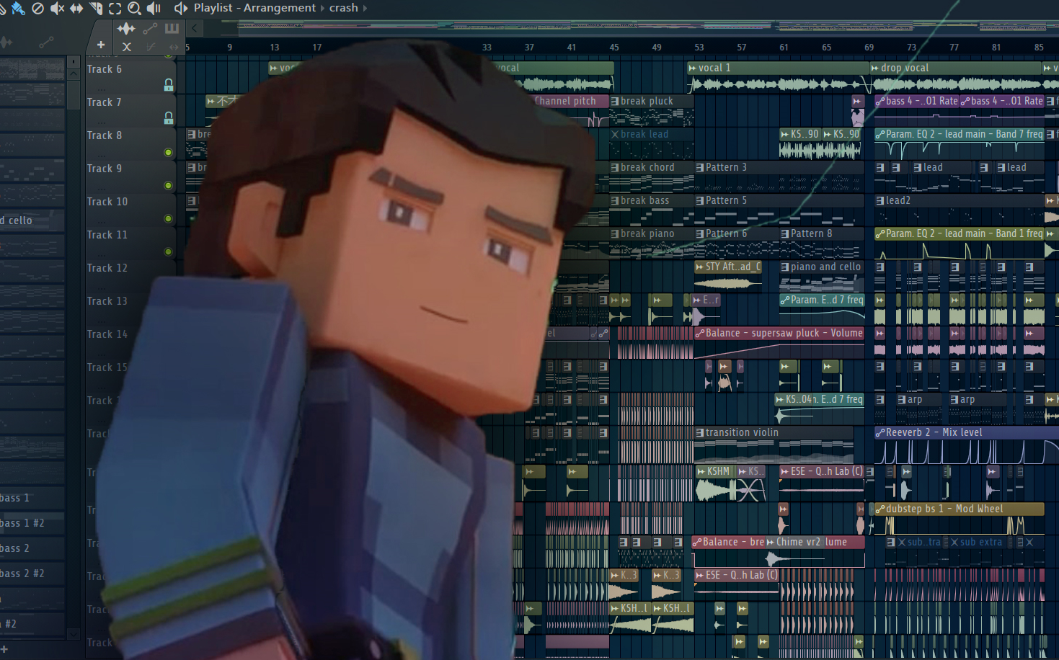Click the plus button above track headers

[x=101, y=45]
